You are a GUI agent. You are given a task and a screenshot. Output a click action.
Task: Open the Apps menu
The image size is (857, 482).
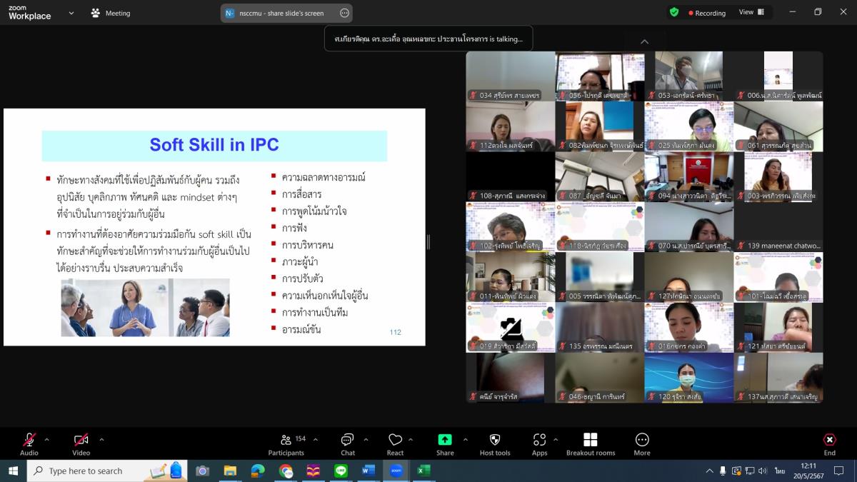click(539, 444)
